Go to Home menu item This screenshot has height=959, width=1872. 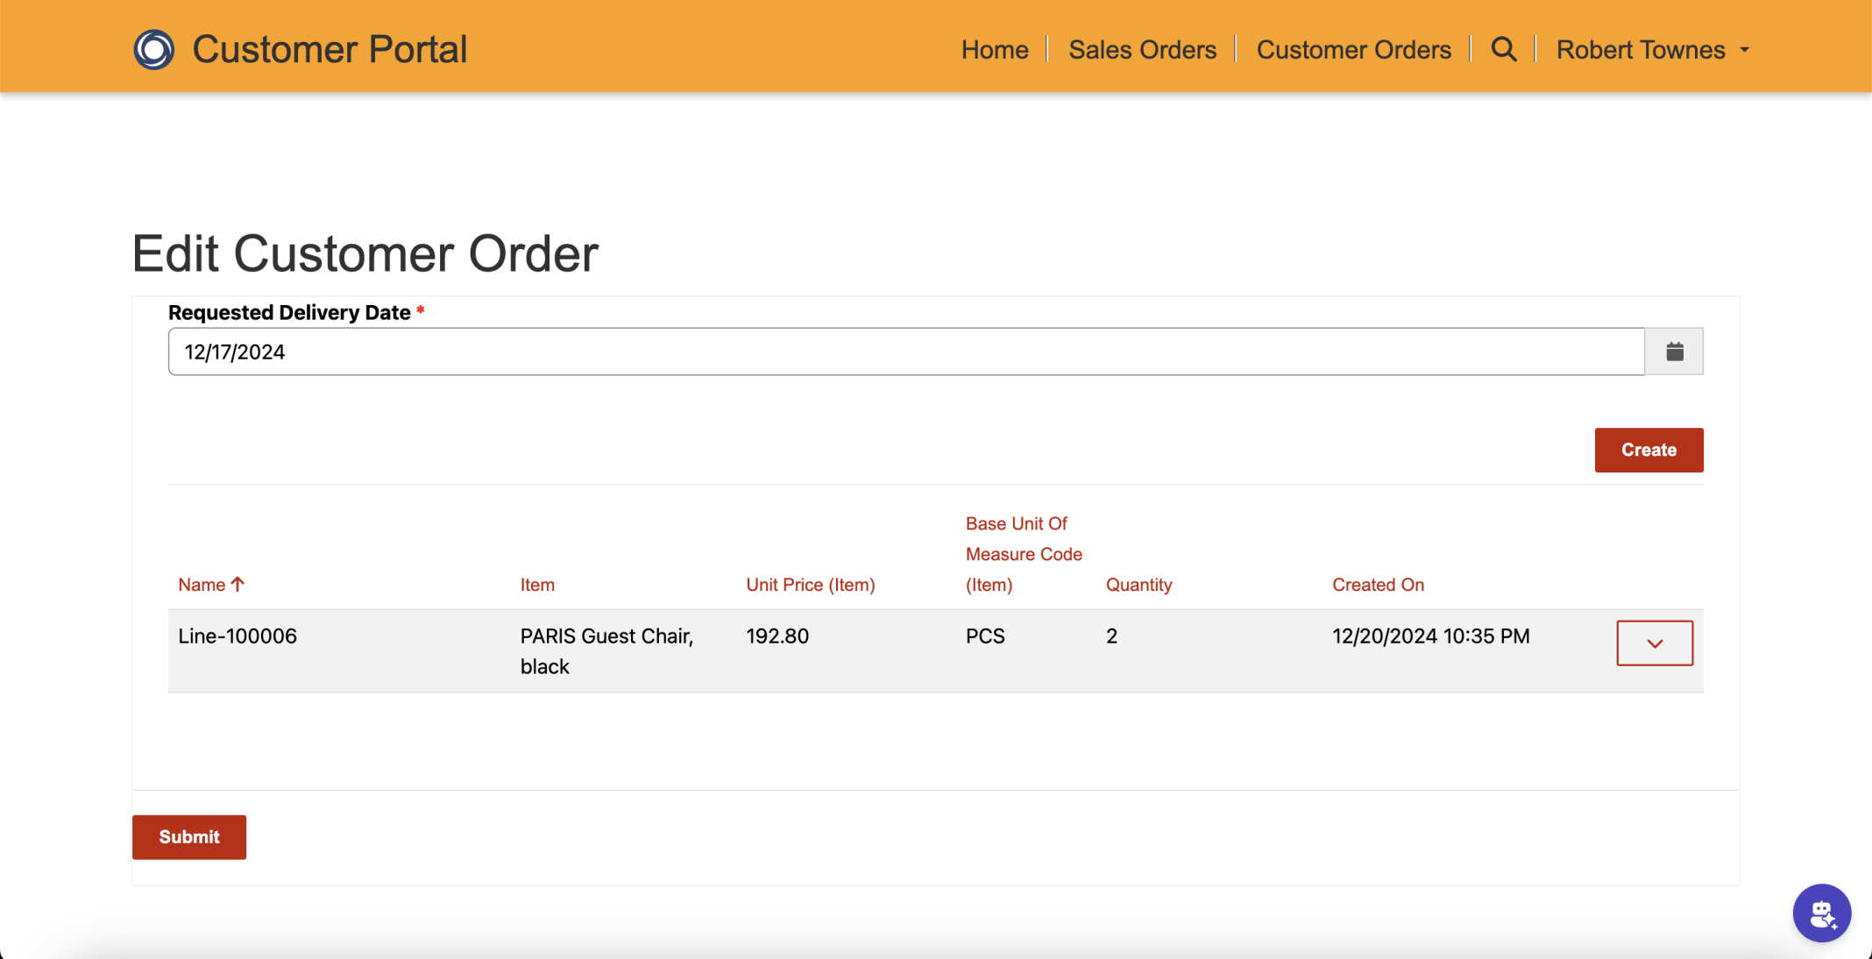[994, 49]
